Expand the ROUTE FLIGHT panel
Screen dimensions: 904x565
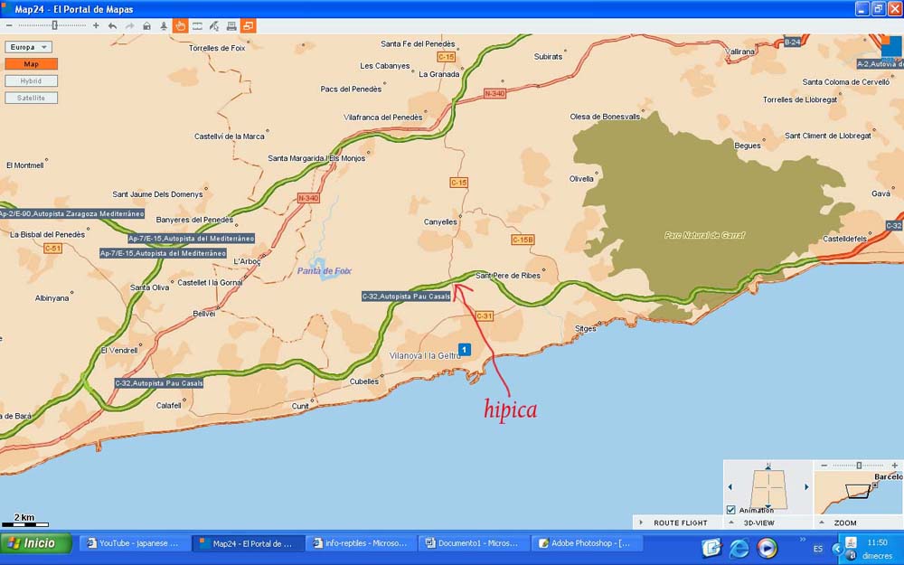coord(640,523)
